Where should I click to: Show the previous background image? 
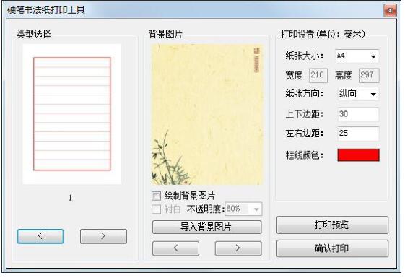[x=175, y=248]
